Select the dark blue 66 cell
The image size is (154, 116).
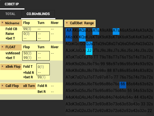coord(123,84)
